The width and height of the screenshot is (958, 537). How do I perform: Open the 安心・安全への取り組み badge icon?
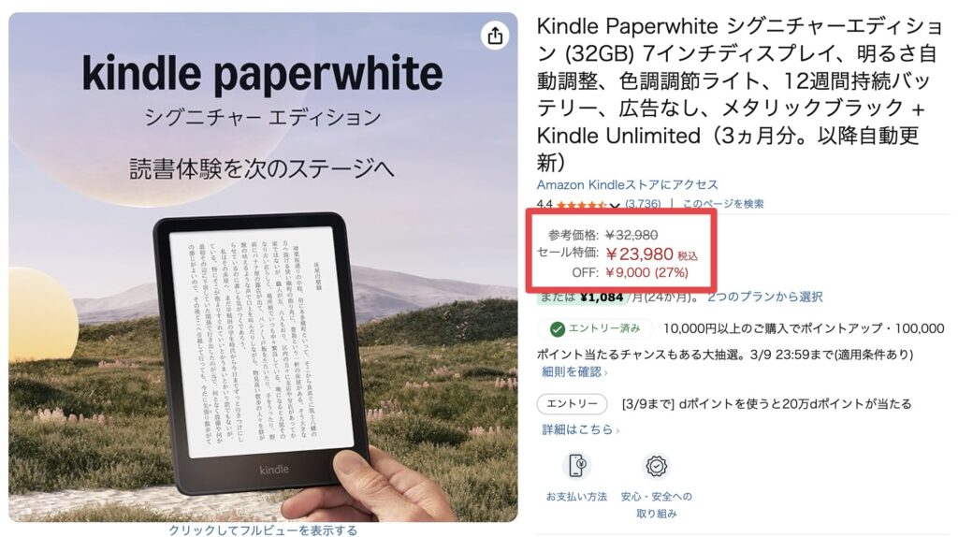coord(656,466)
